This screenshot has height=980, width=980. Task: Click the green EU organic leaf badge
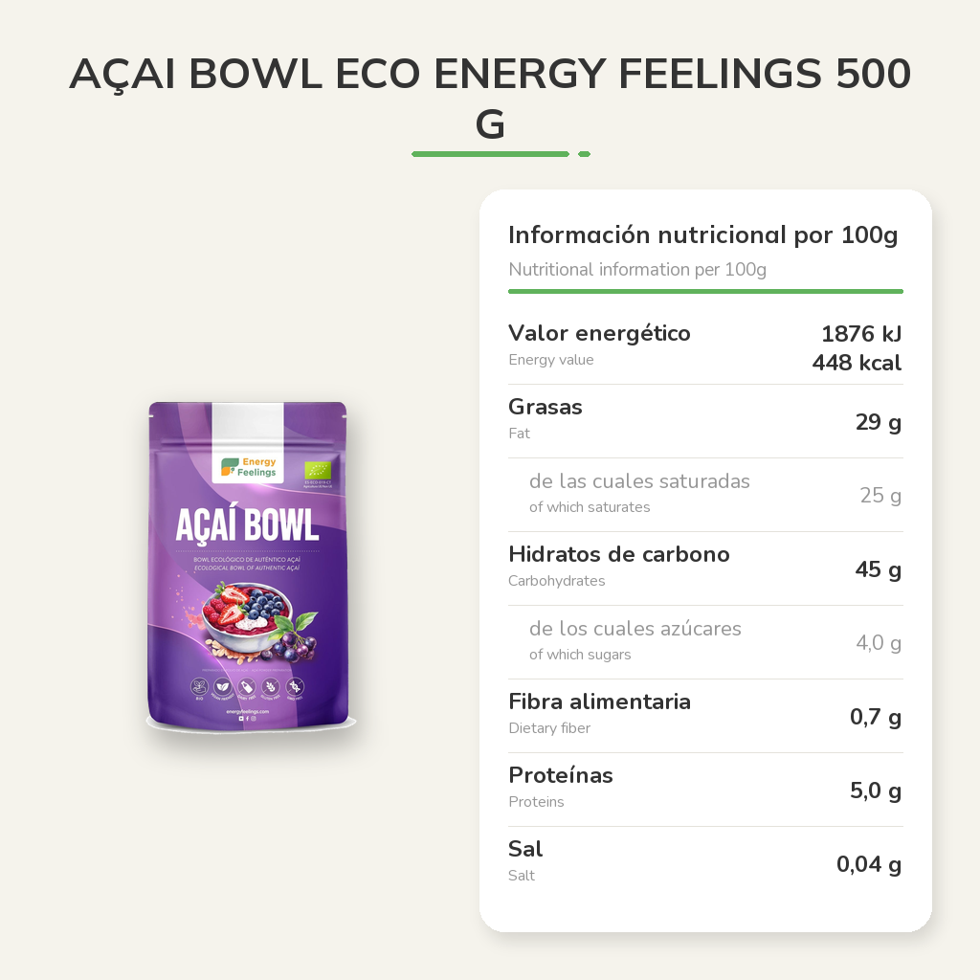point(318,470)
